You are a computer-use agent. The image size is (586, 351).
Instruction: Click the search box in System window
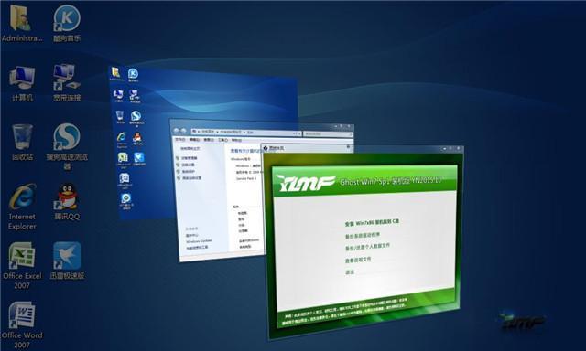(x=328, y=133)
